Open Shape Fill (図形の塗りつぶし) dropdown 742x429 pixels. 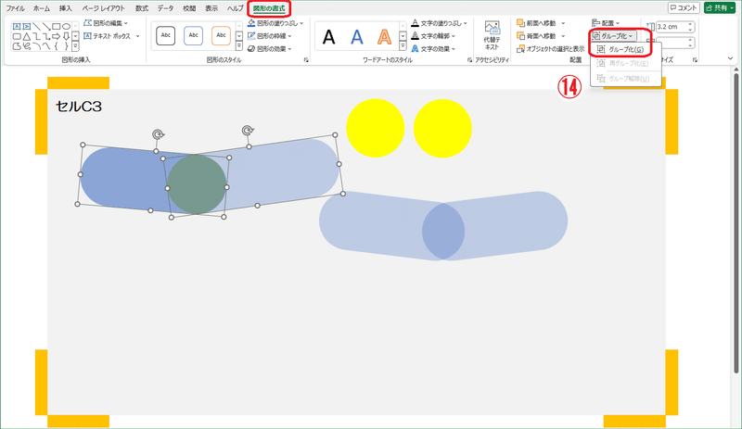[275, 23]
